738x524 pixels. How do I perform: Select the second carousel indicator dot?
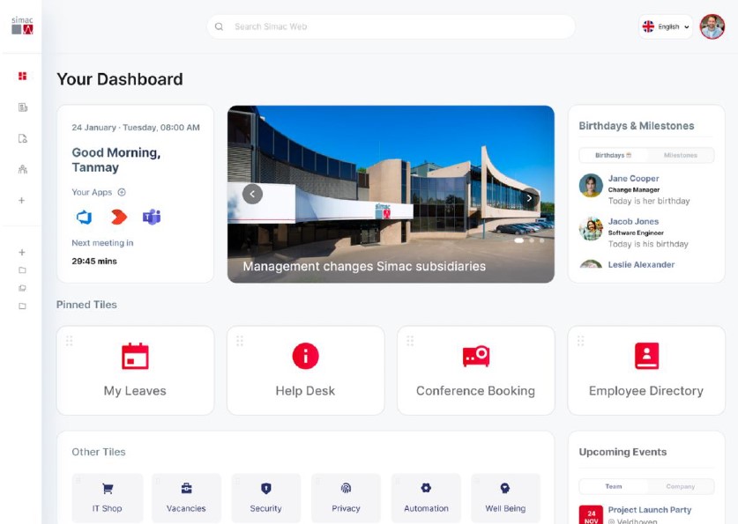[x=532, y=240]
